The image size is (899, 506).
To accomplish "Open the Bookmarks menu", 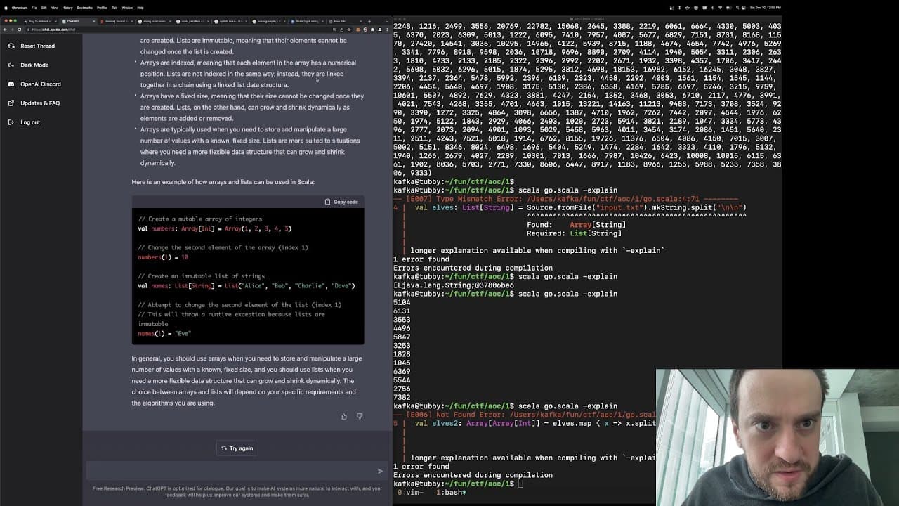I will pyautogui.click(x=85, y=8).
